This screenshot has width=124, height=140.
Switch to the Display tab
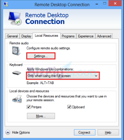(x=26, y=36)
